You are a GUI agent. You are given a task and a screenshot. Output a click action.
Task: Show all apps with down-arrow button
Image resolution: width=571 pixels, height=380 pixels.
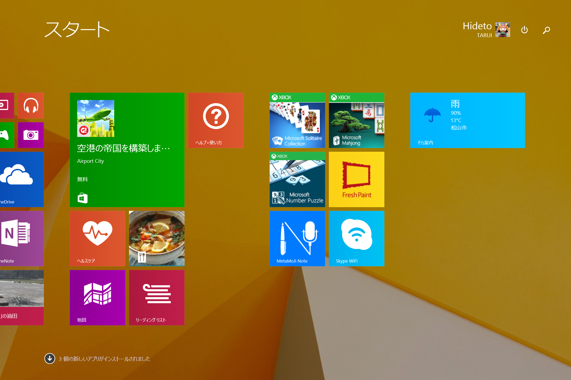point(50,358)
